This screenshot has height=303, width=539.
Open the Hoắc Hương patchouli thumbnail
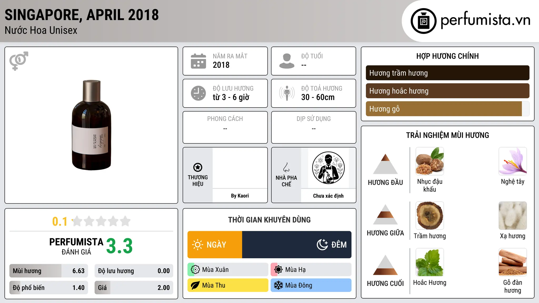tap(430, 262)
